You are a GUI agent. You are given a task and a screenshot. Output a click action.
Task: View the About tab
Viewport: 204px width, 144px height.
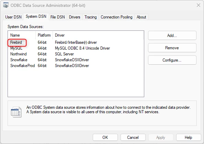click(x=141, y=17)
